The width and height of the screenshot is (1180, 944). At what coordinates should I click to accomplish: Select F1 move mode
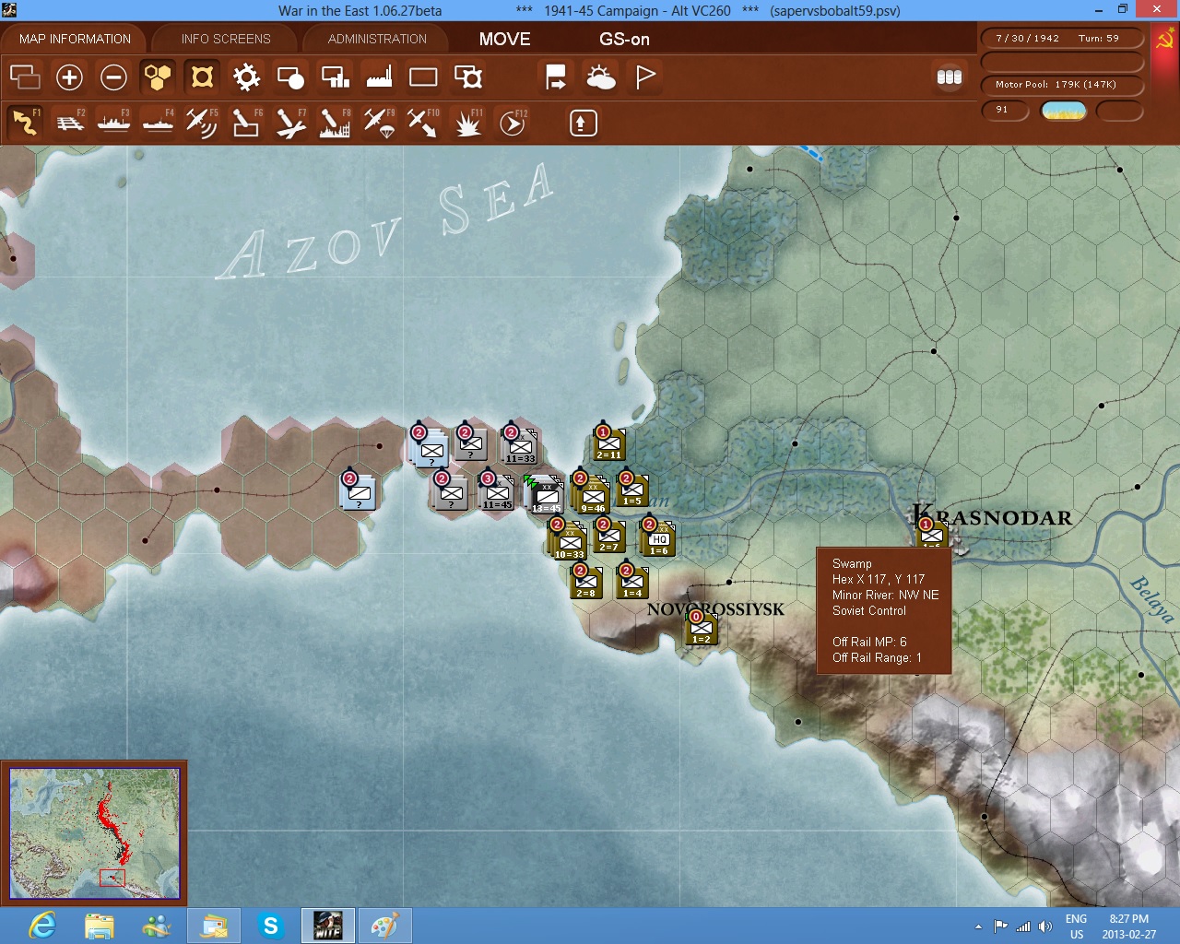[x=25, y=122]
